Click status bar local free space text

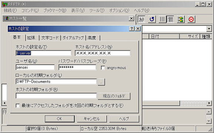pyautogui.click(x=104, y=129)
